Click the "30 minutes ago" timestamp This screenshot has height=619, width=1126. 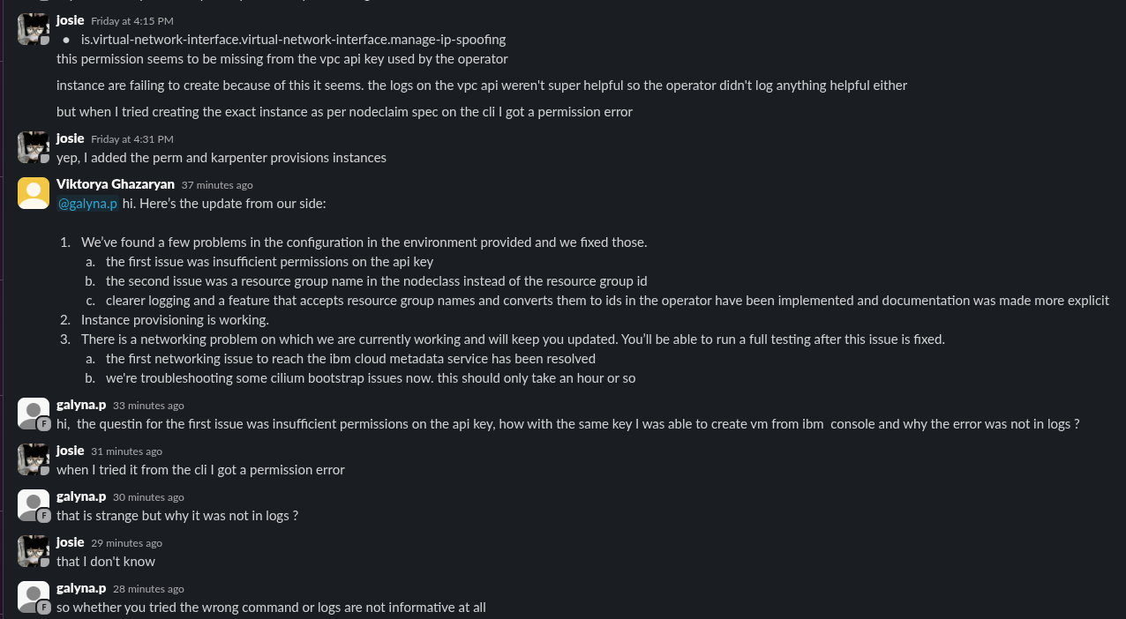click(x=148, y=497)
